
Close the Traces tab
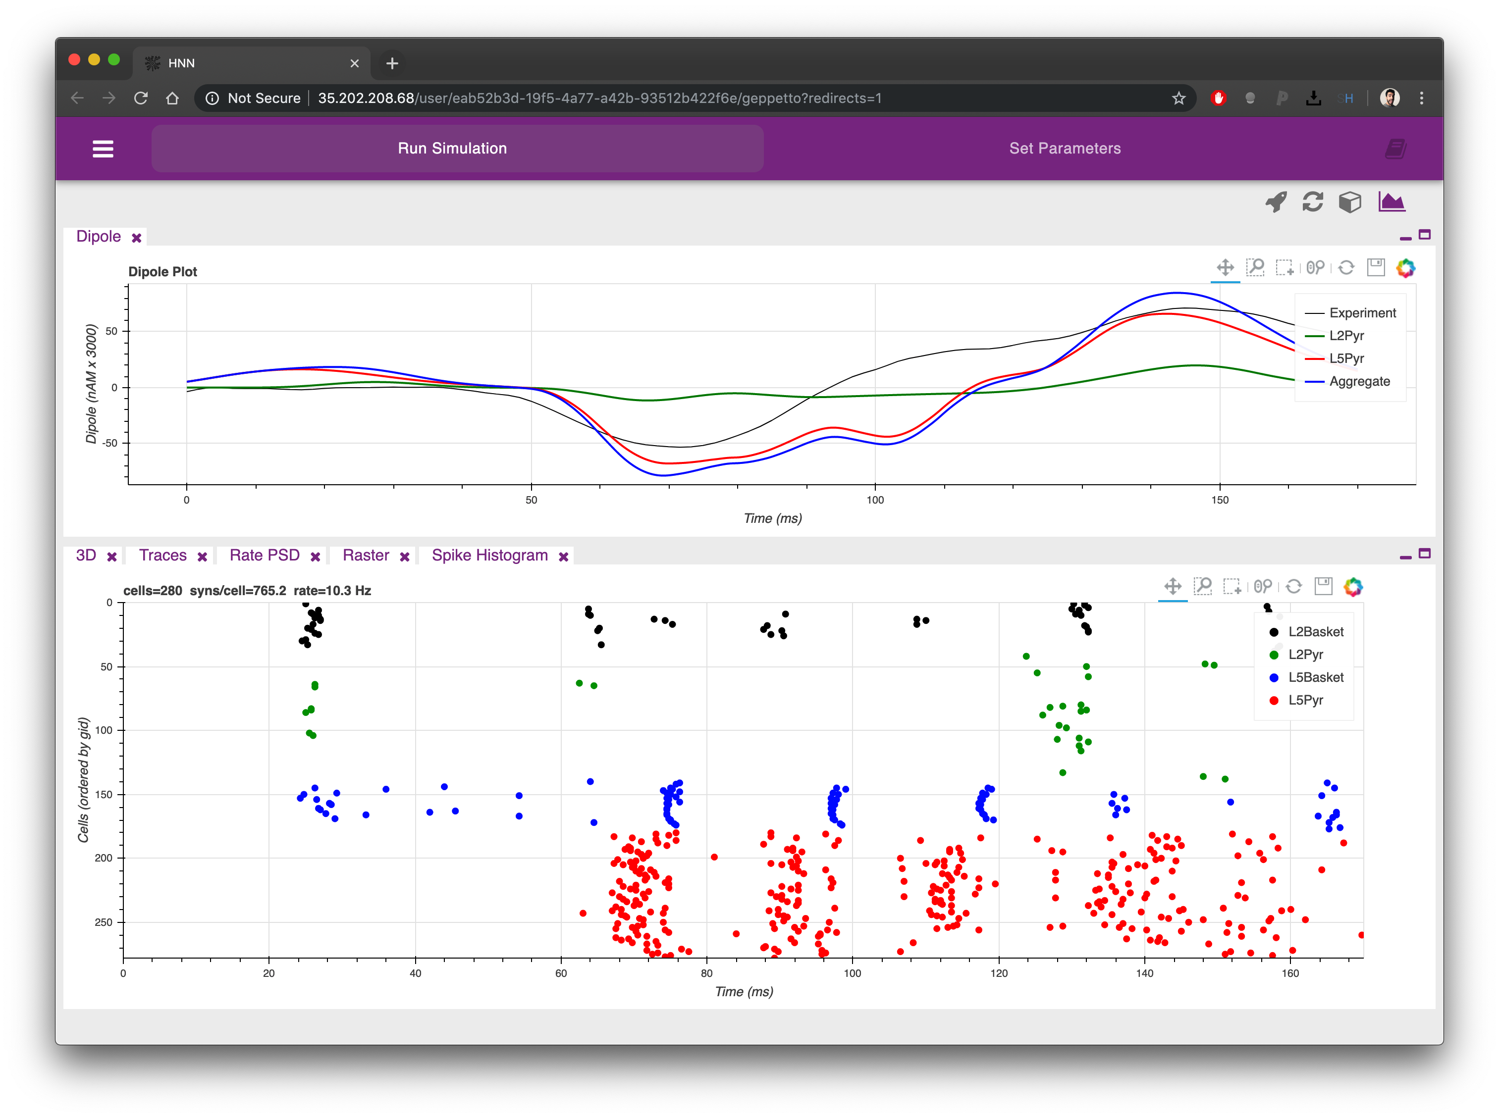click(x=203, y=557)
